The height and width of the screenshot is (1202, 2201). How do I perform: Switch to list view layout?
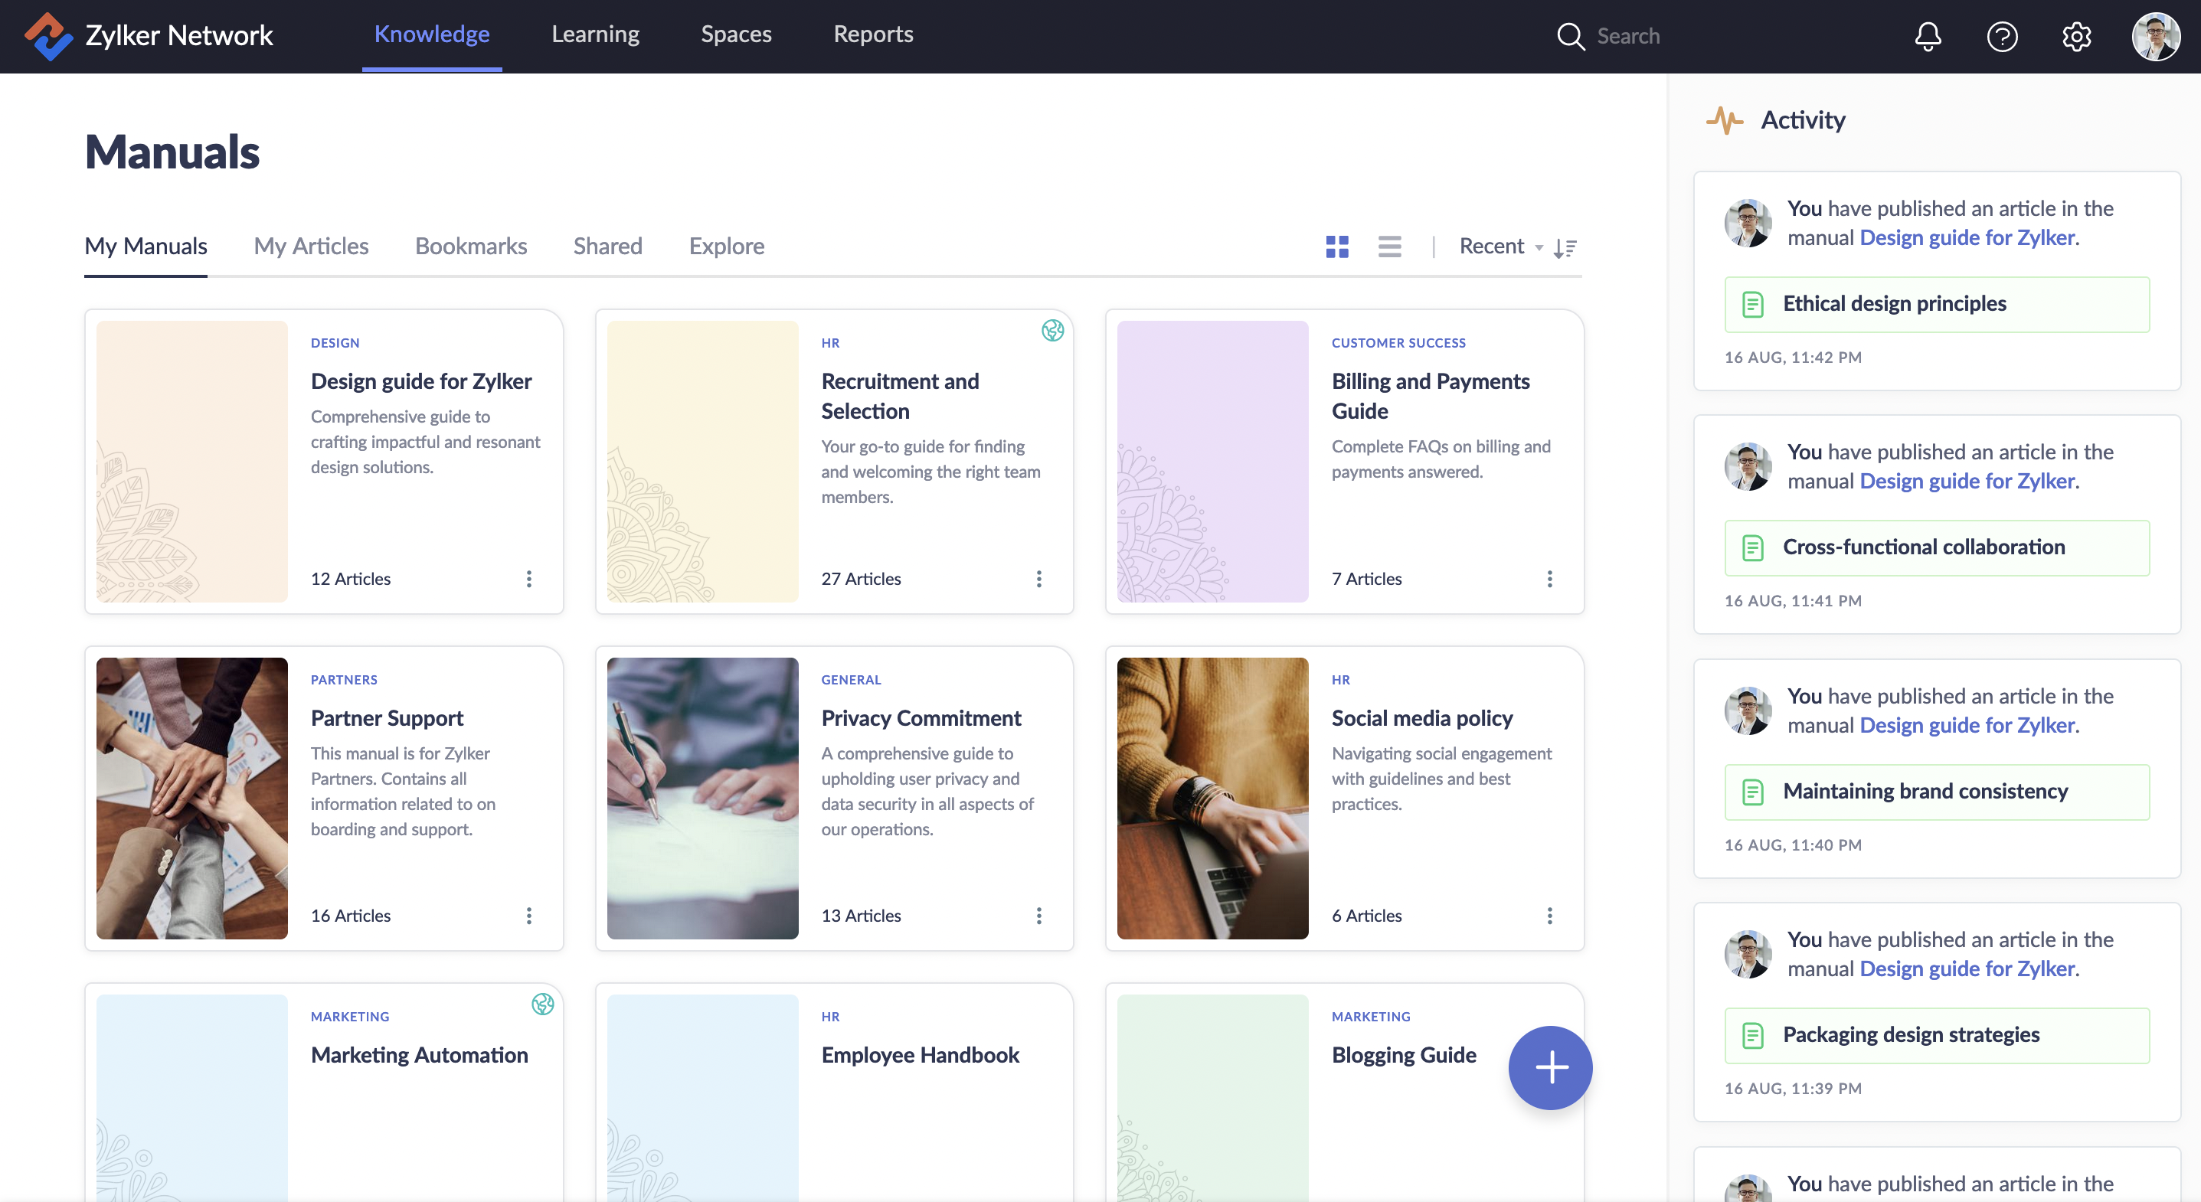click(x=1389, y=247)
